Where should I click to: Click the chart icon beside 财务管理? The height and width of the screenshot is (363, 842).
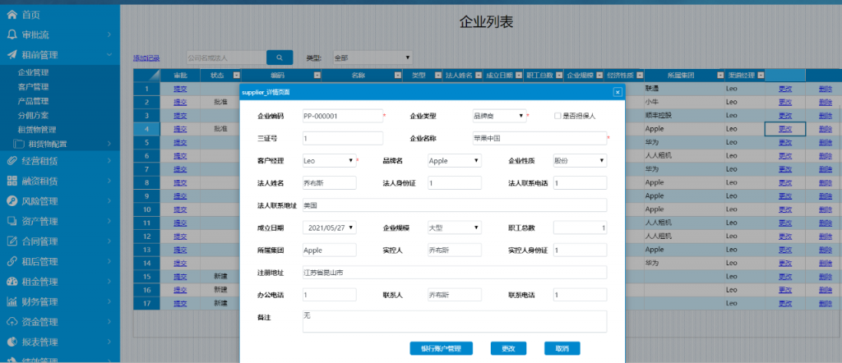point(12,301)
